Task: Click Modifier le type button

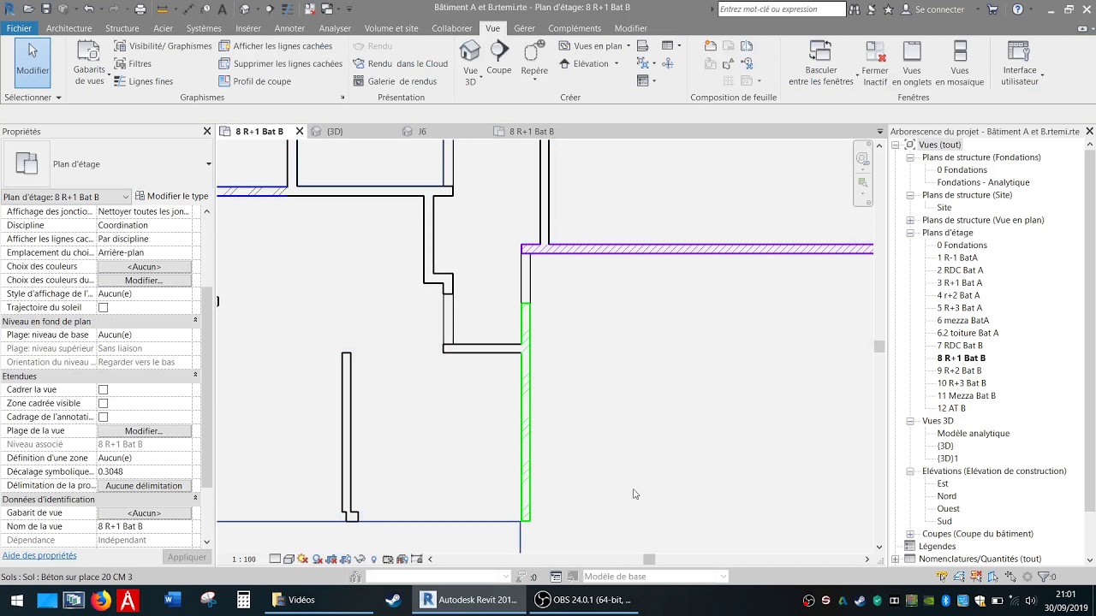Action: coord(171,196)
